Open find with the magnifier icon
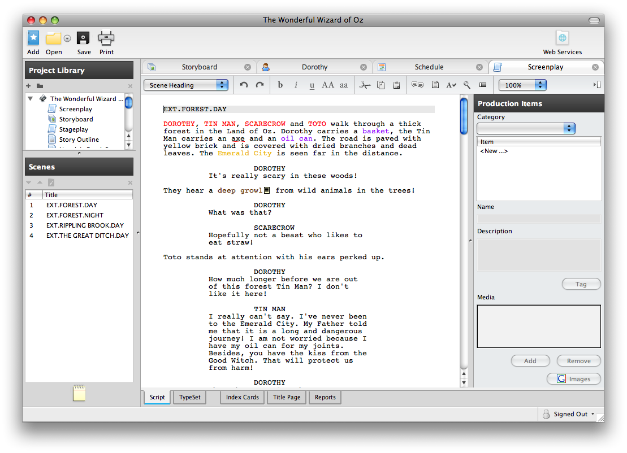Image resolution: width=627 pixels, height=453 pixels. coord(466,85)
